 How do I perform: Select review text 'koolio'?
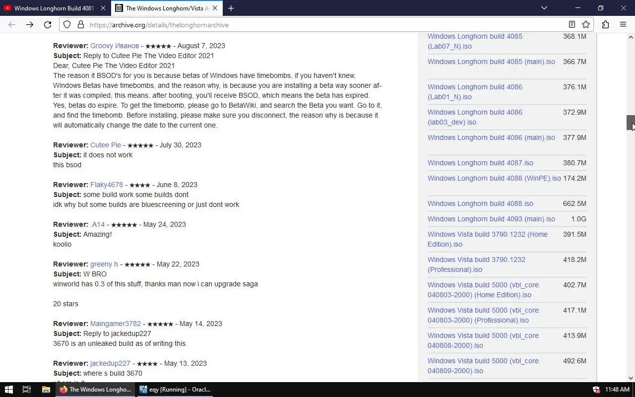pyautogui.click(x=62, y=244)
